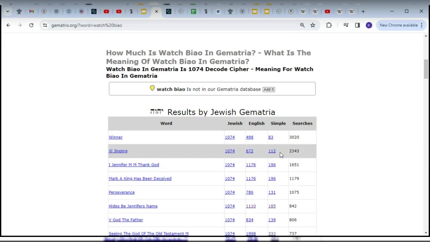Screen dimensions: 430x242
Task: Open the Perseverance link
Action: tap(122, 192)
